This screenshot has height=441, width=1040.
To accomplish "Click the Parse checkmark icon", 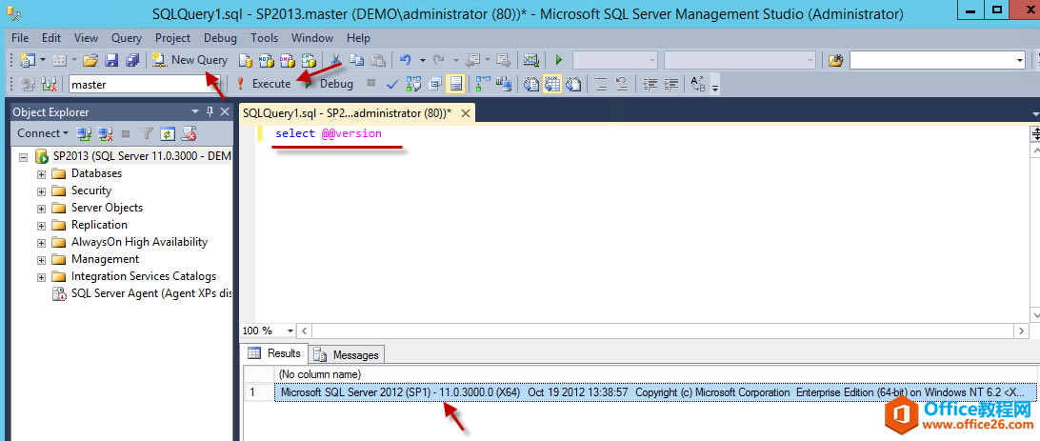I will click(x=392, y=84).
